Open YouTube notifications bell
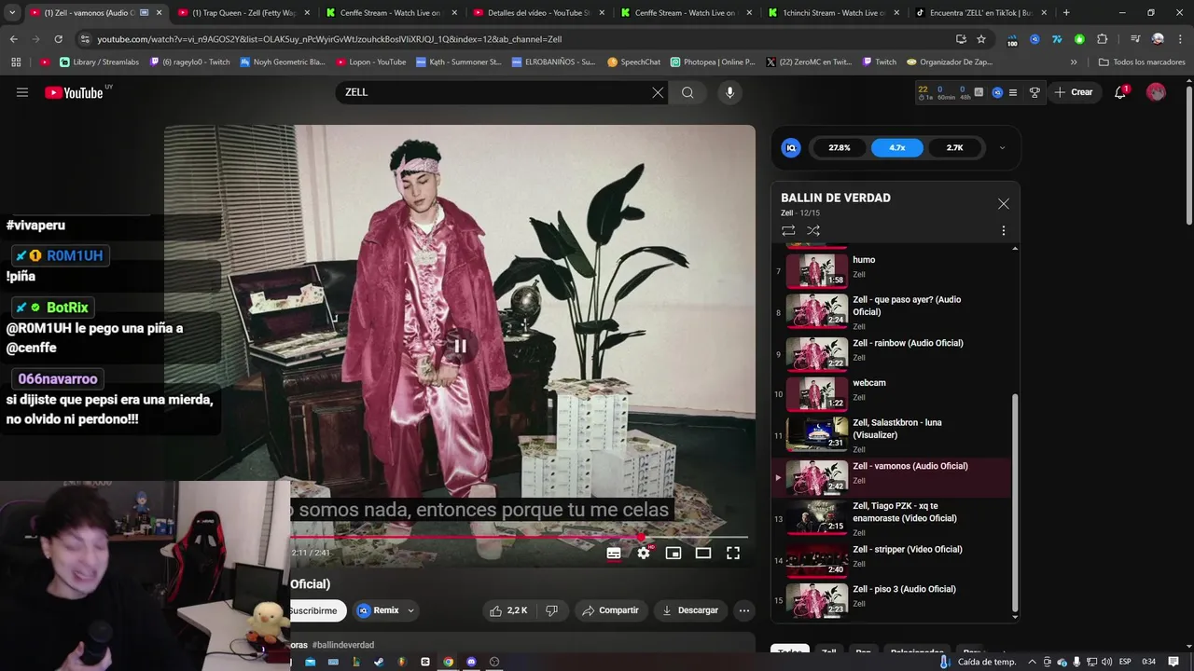The height and width of the screenshot is (671, 1194). coord(1121,92)
